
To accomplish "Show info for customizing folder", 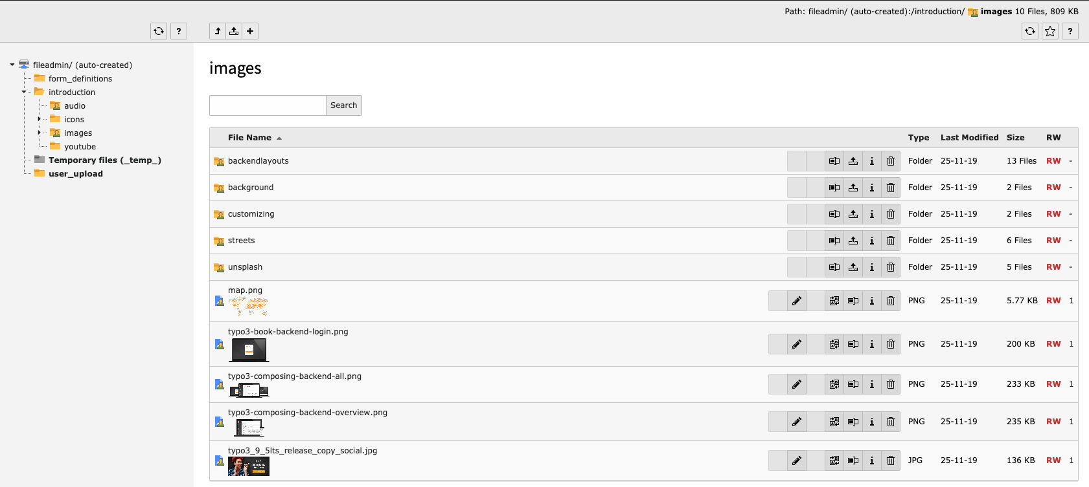I will click(x=872, y=214).
